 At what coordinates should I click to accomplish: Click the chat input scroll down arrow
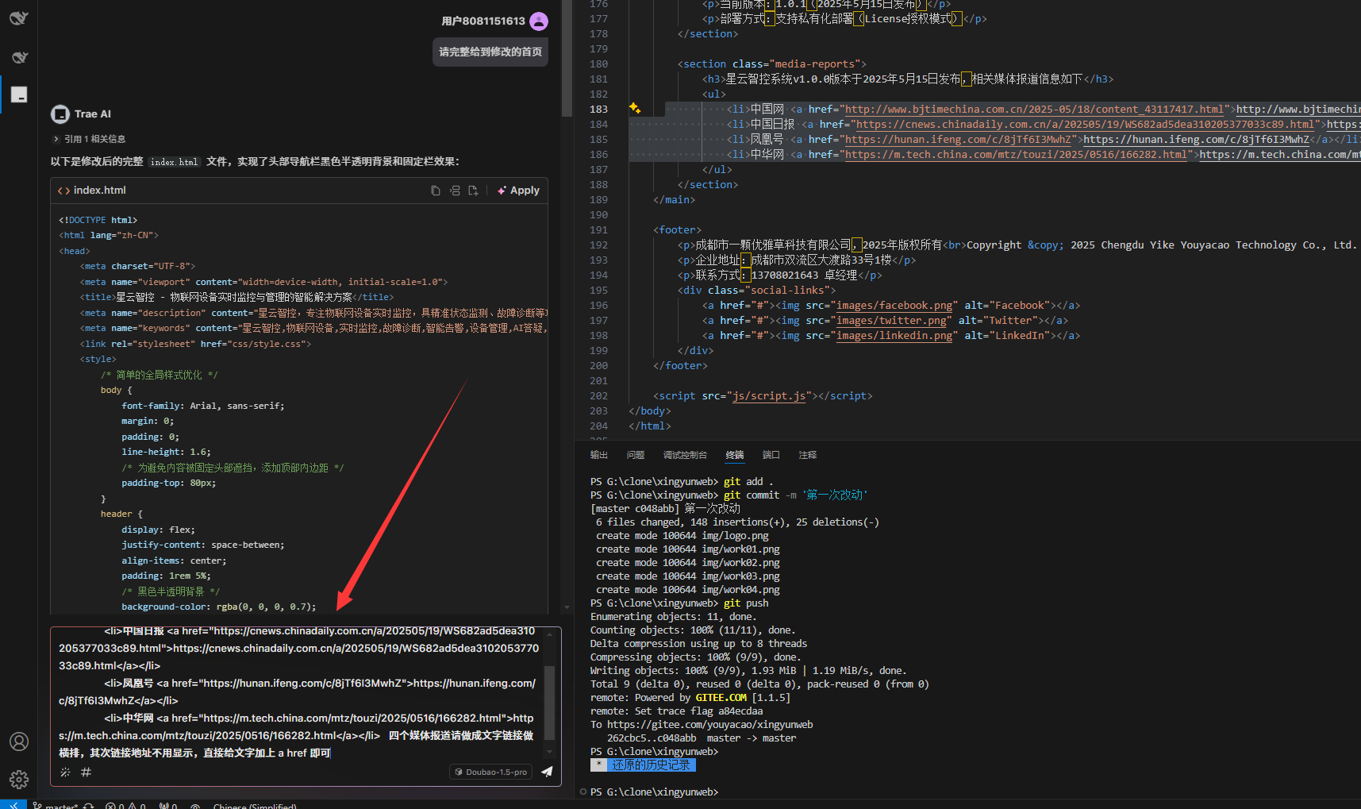[x=549, y=751]
